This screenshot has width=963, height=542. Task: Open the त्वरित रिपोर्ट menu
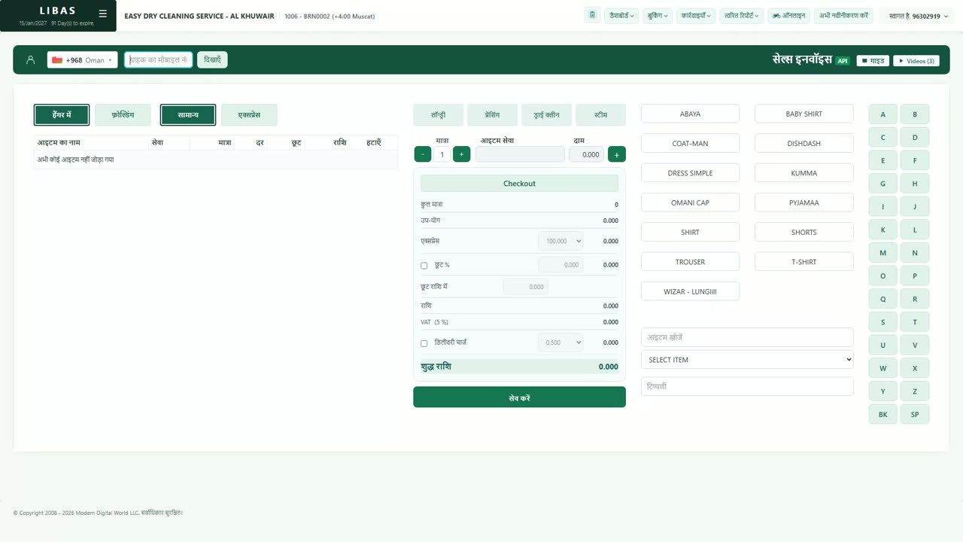click(x=742, y=15)
